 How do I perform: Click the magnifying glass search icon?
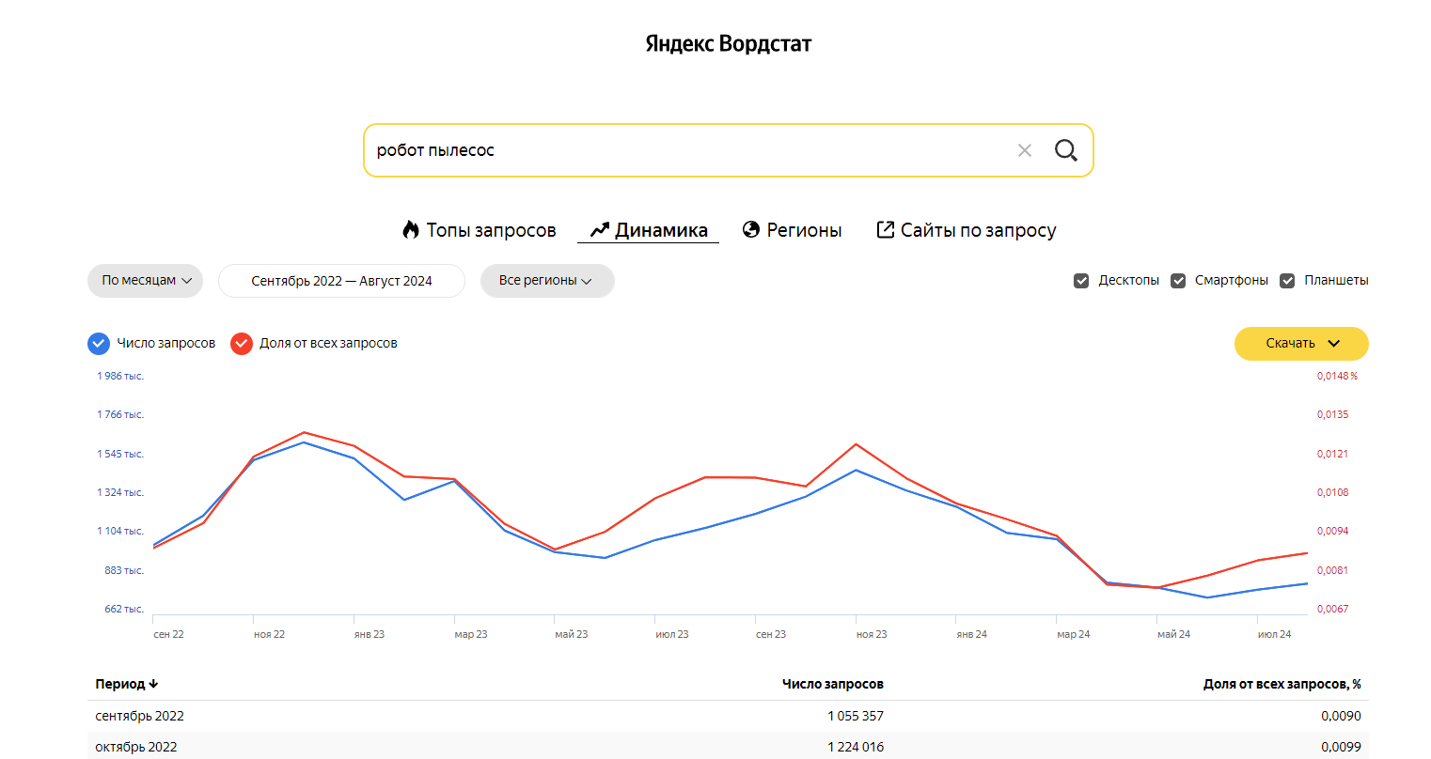tap(1065, 150)
